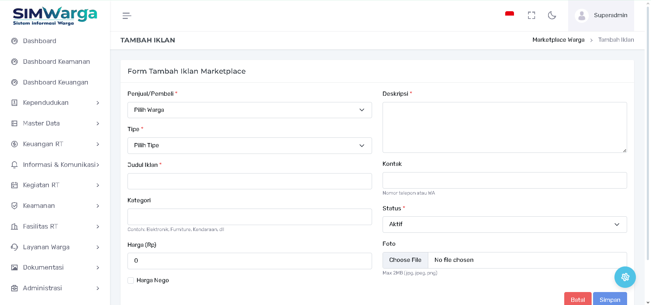This screenshot has width=651, height=305.
Task: Open the Status dropdown showing Aktif
Action: pyautogui.click(x=504, y=224)
